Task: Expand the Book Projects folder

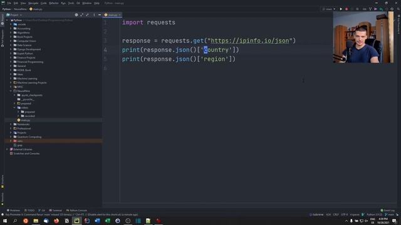Action: point(11,37)
